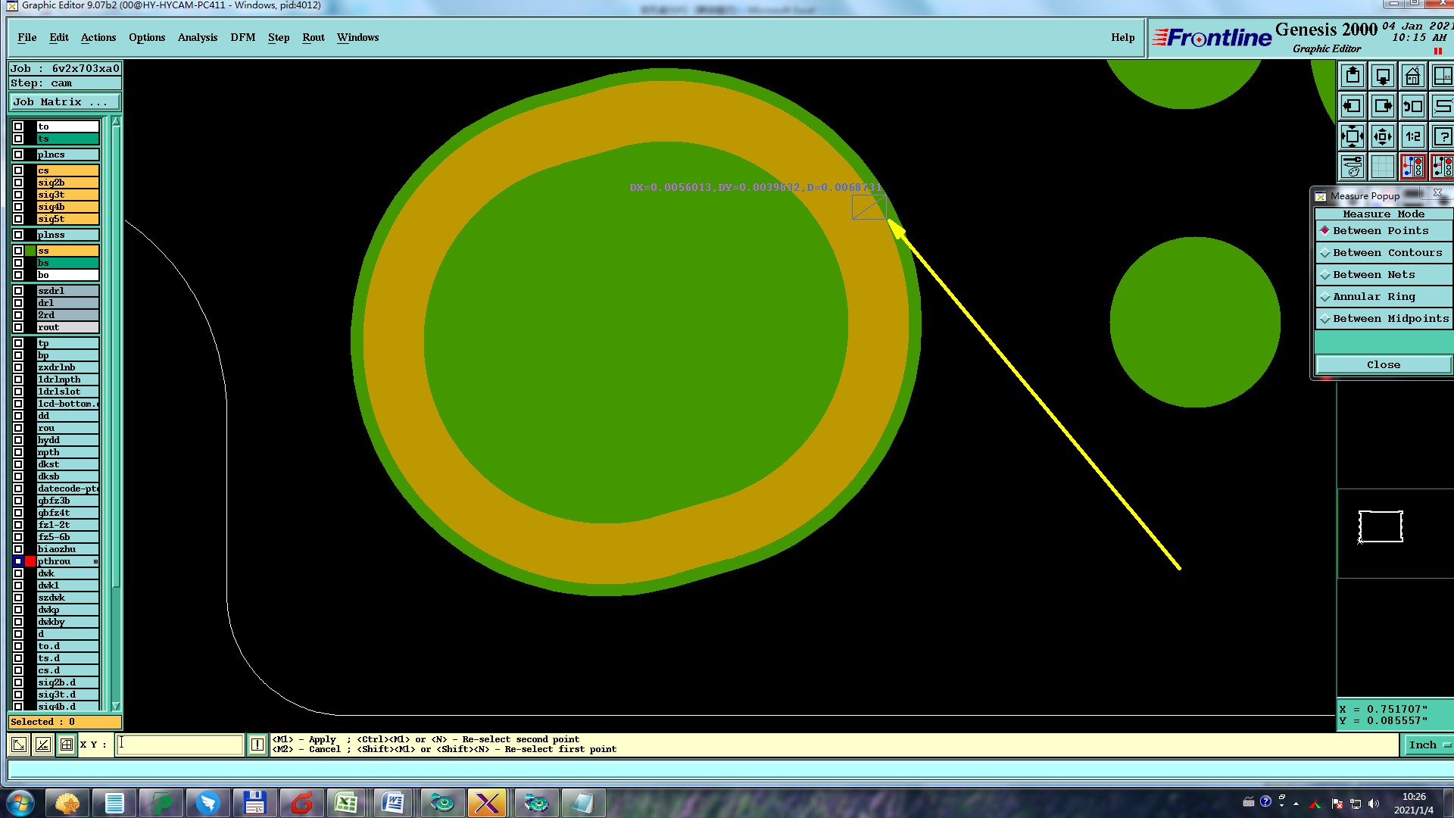
Task: Click the zoom out arrows icon
Action: (1383, 137)
